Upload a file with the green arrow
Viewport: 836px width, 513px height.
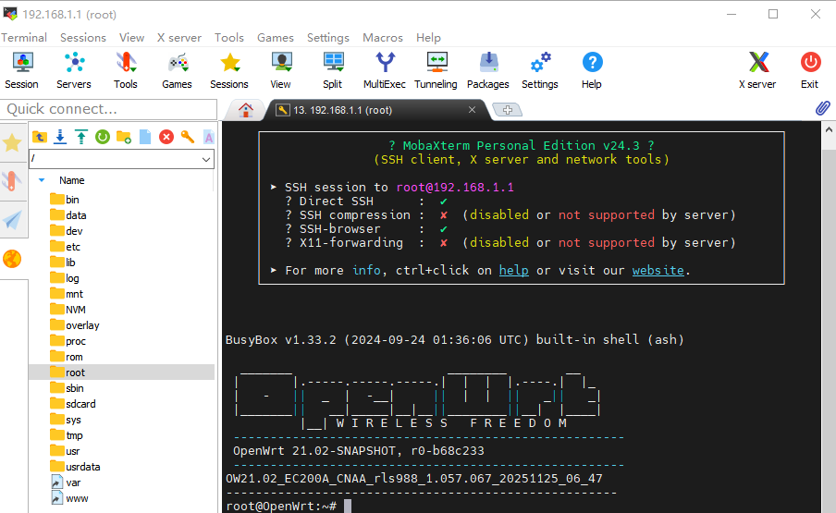(x=81, y=137)
